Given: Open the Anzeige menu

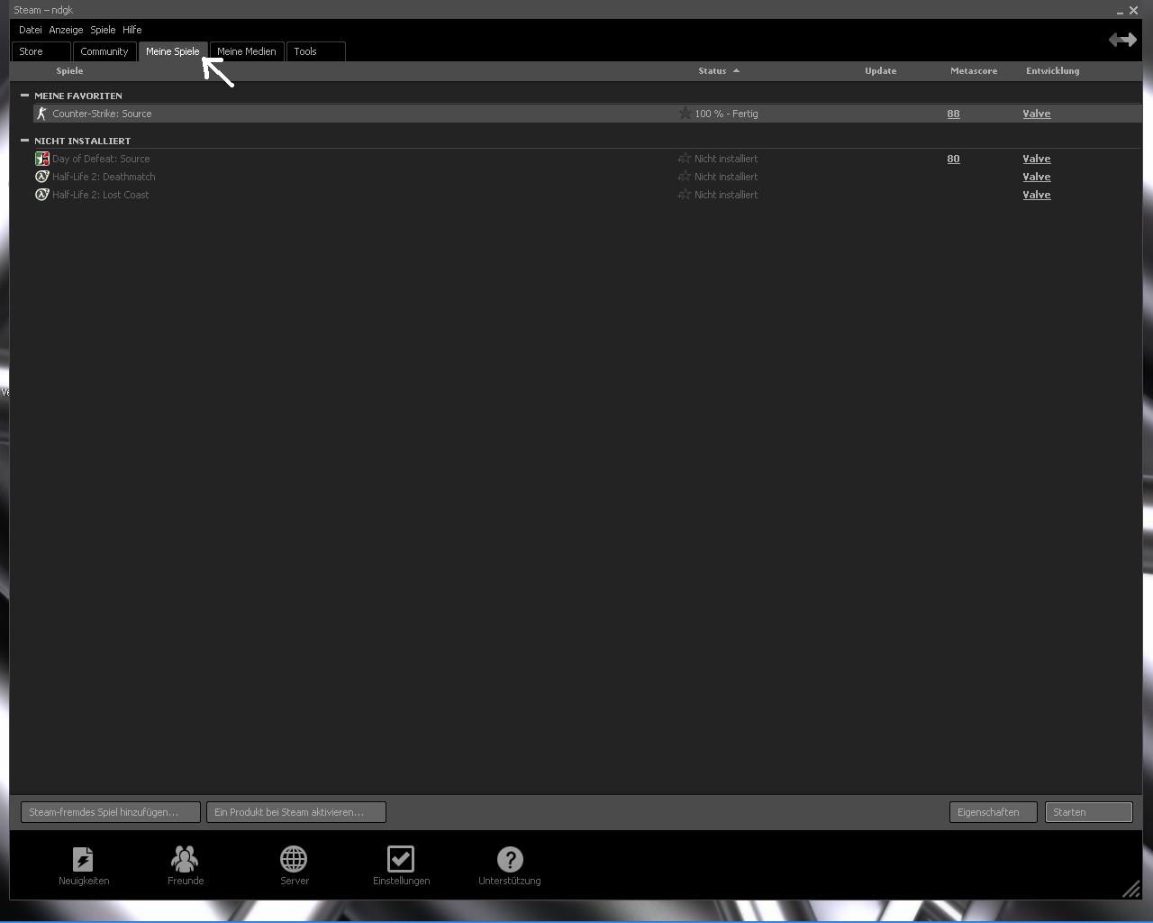Looking at the screenshot, I should point(66,30).
